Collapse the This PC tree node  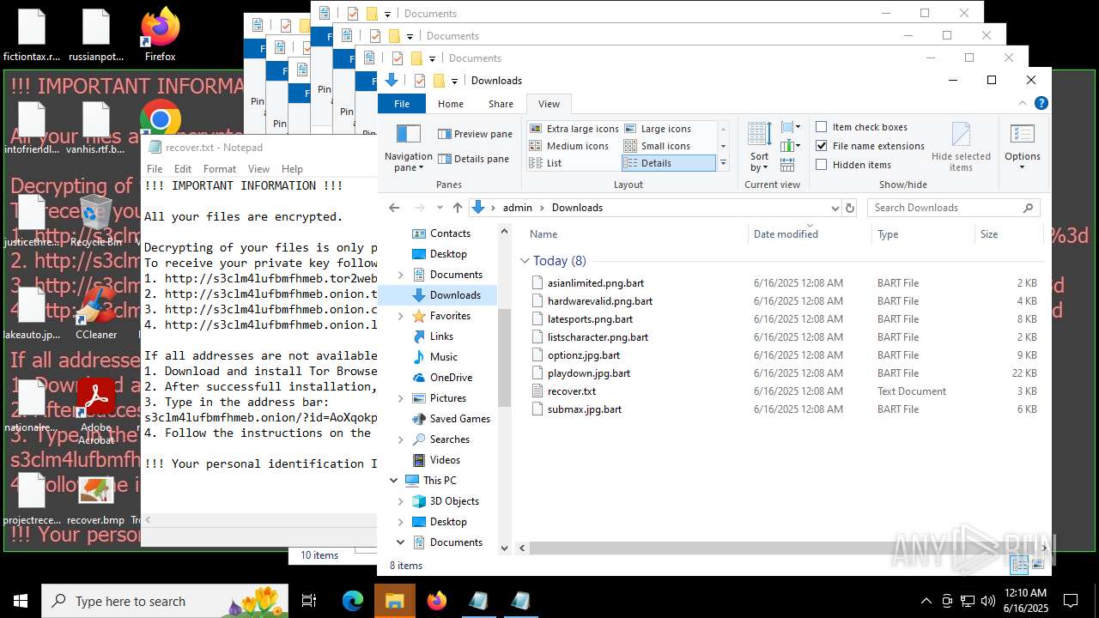coord(394,481)
